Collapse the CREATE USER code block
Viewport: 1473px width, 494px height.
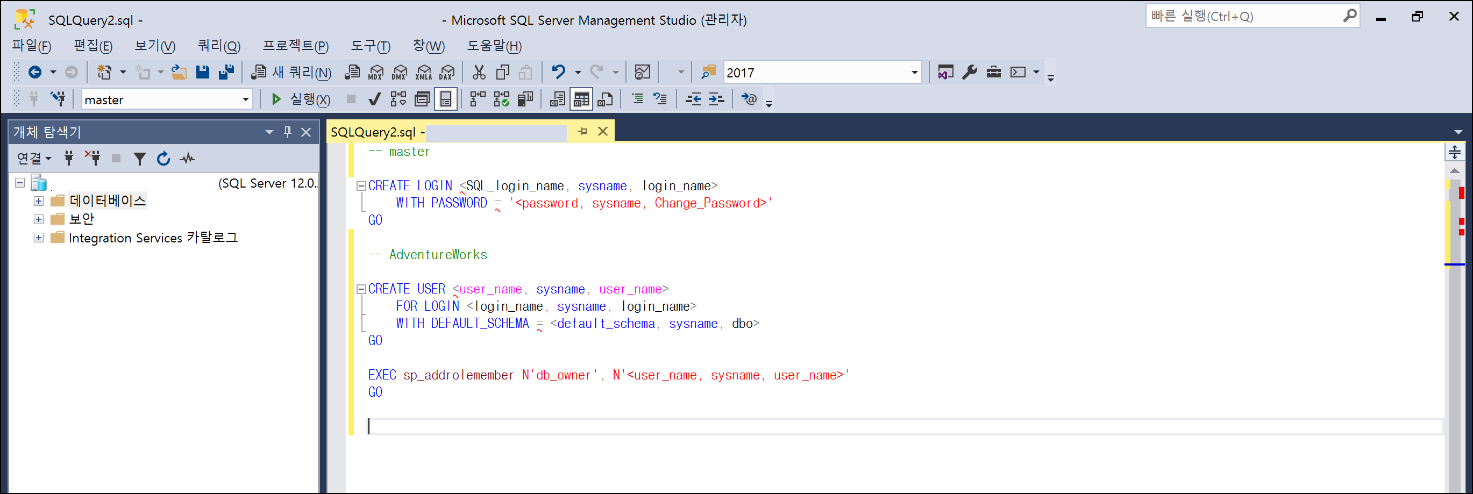pyautogui.click(x=361, y=289)
